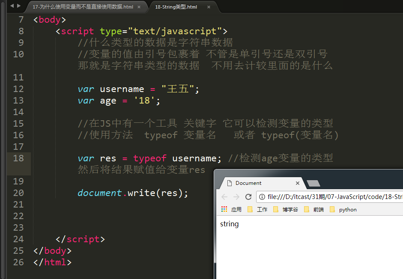Click the closing html tag on line 26
This screenshot has width=403, height=279.
[x=52, y=262]
